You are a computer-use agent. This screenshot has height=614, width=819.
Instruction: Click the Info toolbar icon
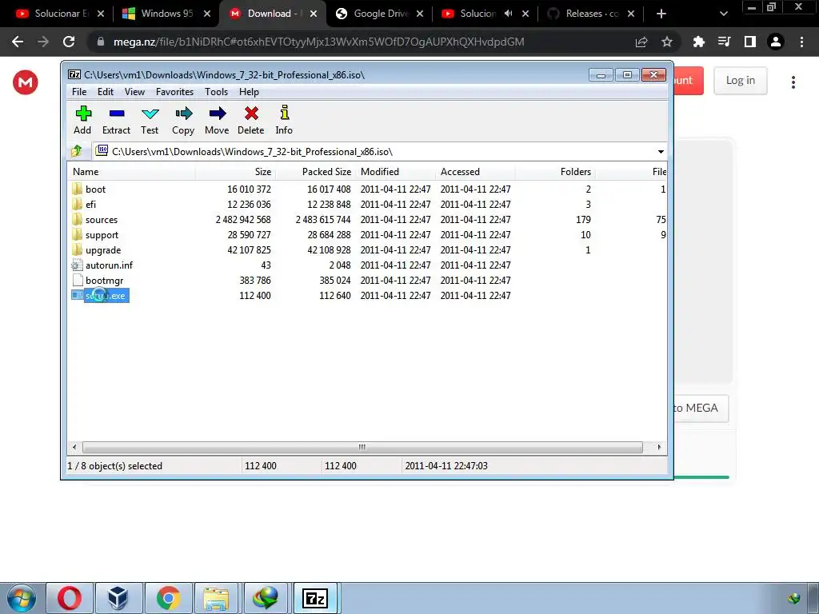point(284,113)
